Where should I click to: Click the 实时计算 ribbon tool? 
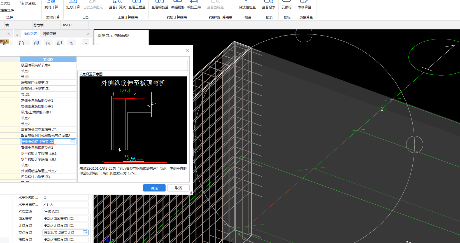pos(51,5)
